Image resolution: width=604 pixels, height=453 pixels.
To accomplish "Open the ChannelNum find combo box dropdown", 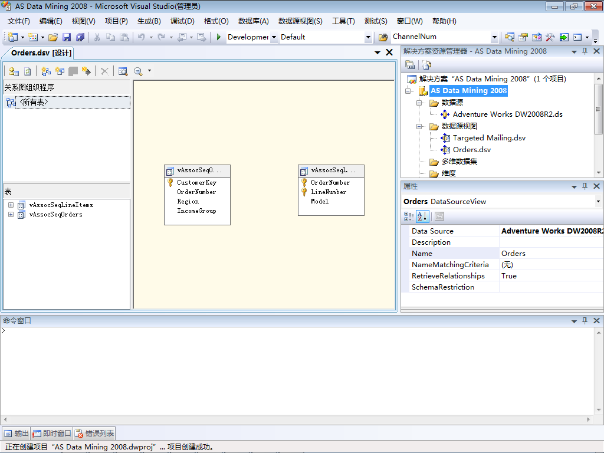I will click(494, 37).
